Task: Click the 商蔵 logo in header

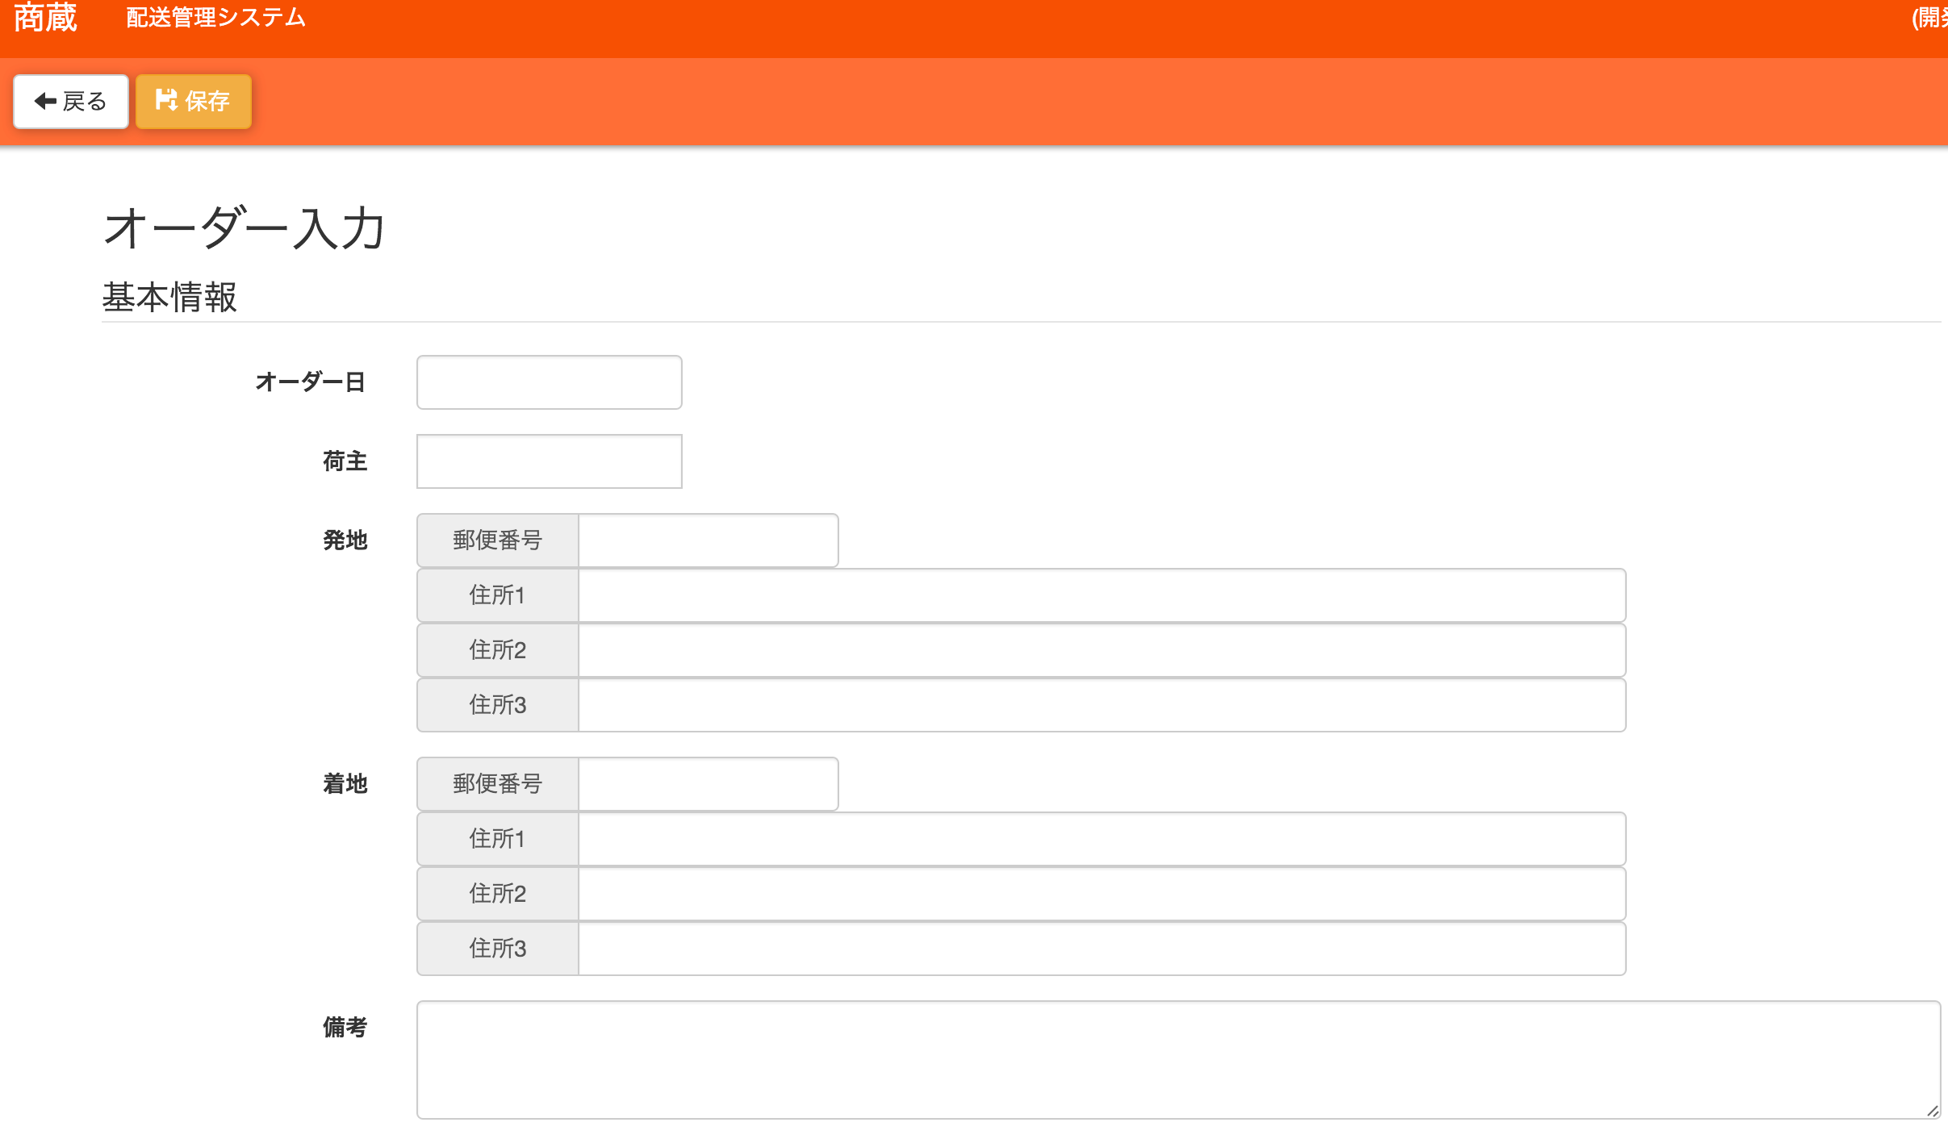Action: pos(45,18)
